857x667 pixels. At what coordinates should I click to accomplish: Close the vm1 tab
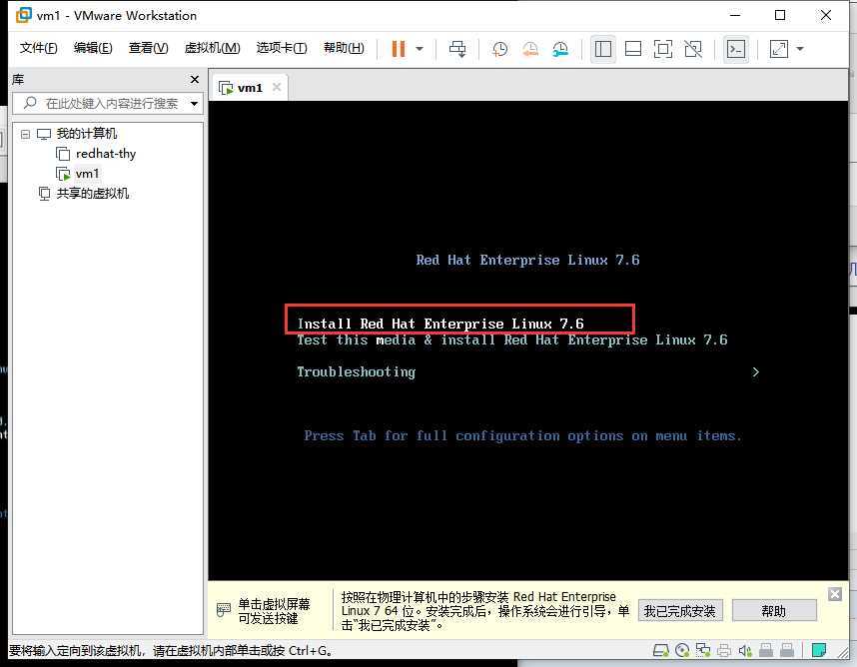point(277,87)
